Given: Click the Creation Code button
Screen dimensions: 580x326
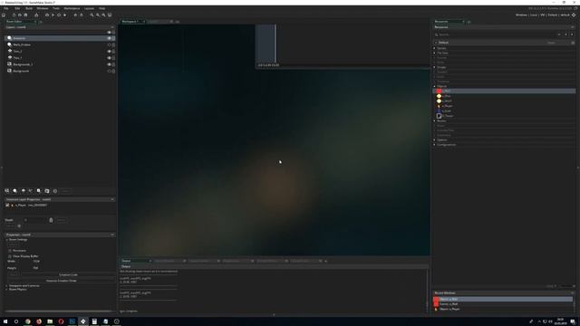Looking at the screenshot, I should (69, 275).
